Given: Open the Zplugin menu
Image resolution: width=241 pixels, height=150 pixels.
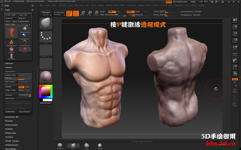Looking at the screenshot, I should tap(194, 5).
